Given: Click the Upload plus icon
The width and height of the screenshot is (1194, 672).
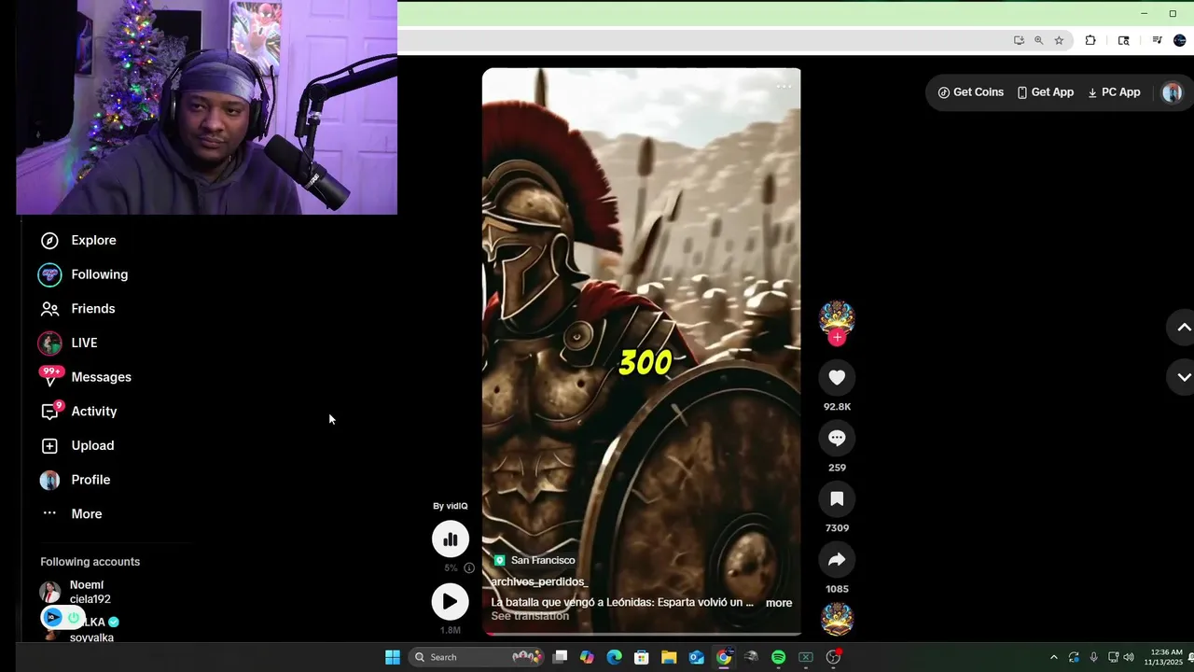Looking at the screenshot, I should coord(50,446).
